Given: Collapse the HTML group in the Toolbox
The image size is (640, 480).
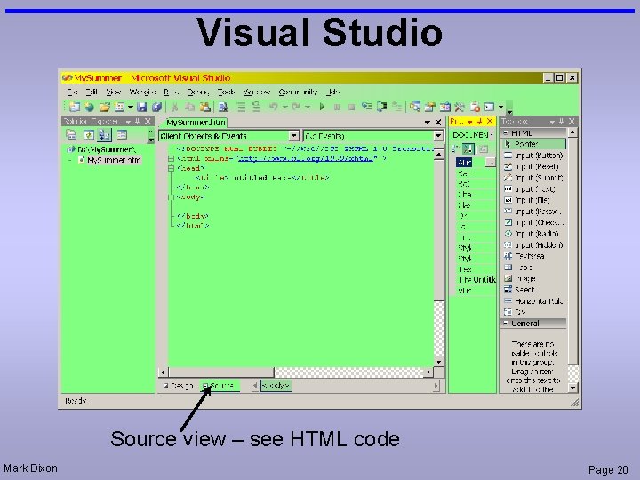Looking at the screenshot, I should click(x=506, y=133).
